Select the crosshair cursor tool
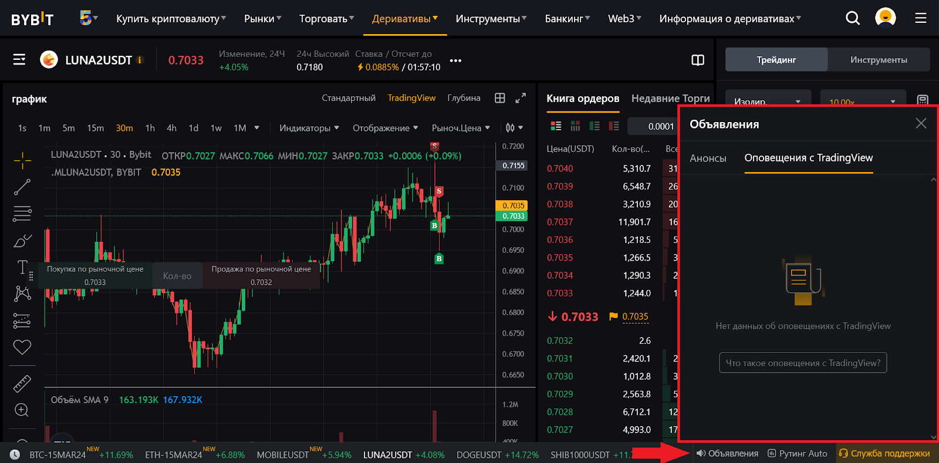Screen dimensions: 939x463 tap(22, 160)
